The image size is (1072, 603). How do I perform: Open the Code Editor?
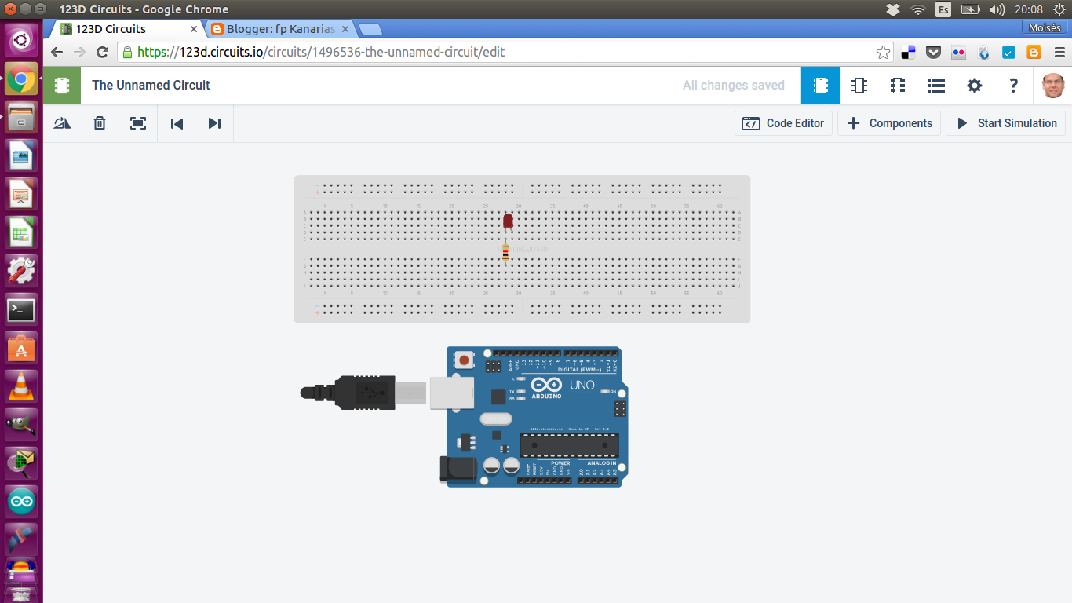pos(783,123)
